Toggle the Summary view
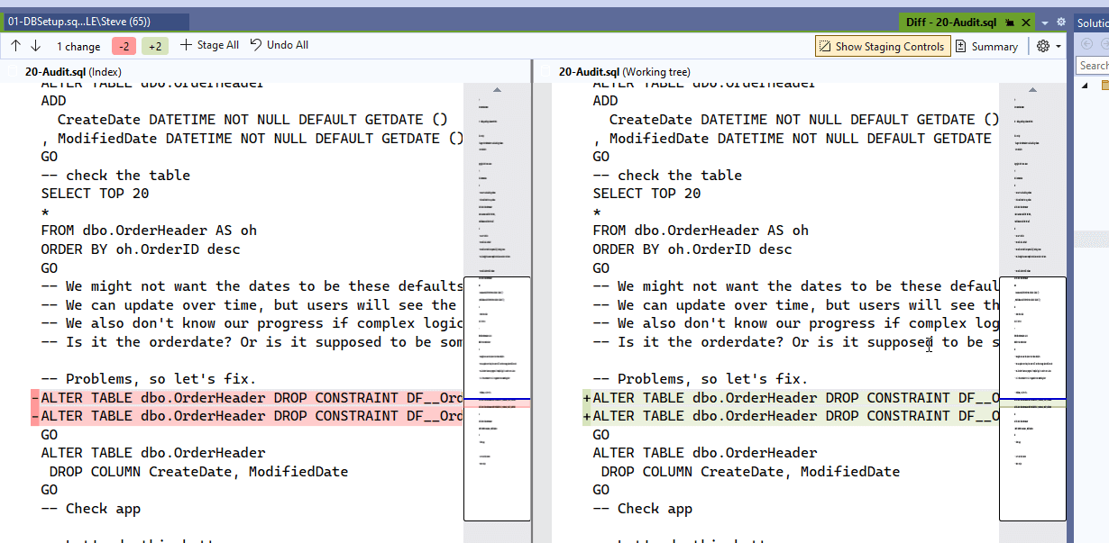The width and height of the screenshot is (1109, 543). pos(986,46)
